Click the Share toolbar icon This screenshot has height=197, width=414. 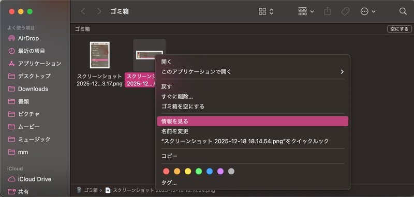tap(328, 11)
